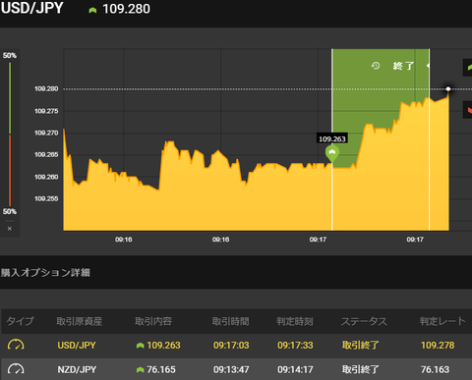Click the green entry marker pin on chart

pos(332,153)
